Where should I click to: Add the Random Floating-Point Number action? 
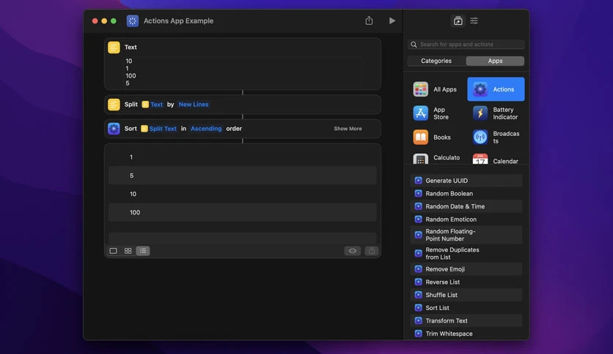[466, 235]
